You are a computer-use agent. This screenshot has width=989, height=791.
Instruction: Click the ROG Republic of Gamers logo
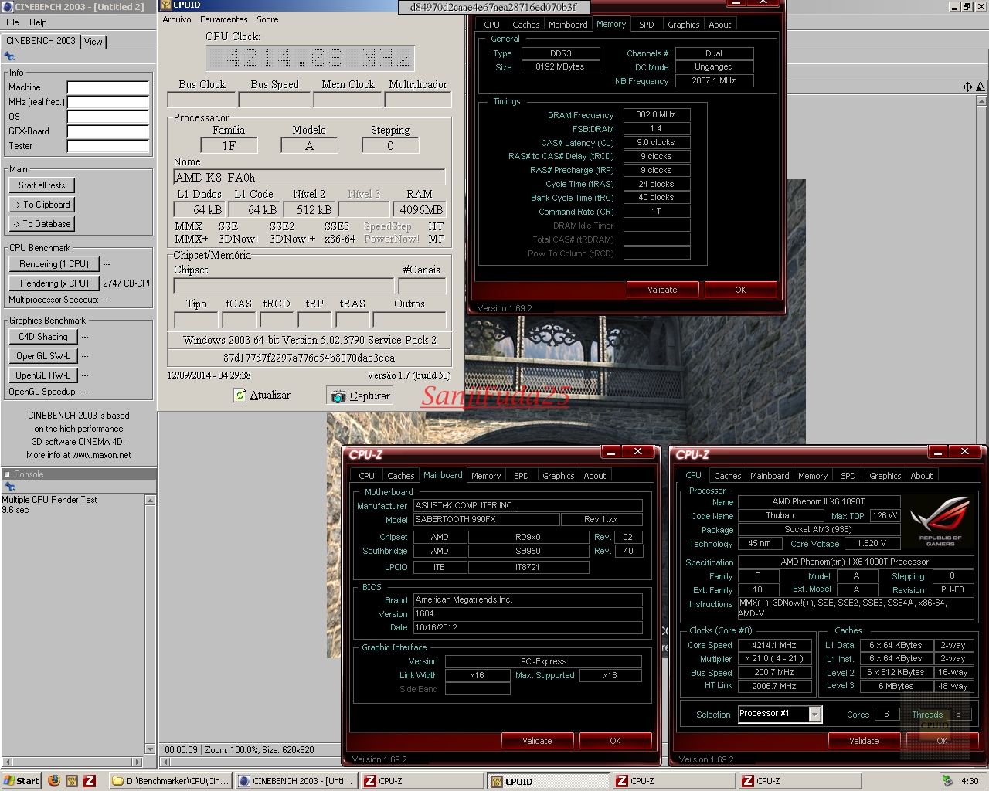pyautogui.click(x=940, y=522)
